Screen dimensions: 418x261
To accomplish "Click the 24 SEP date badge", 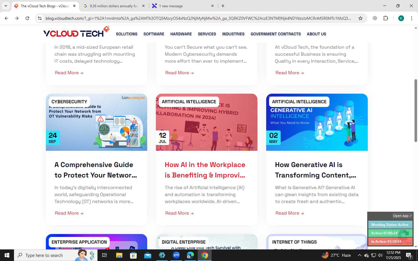I will tap(53, 138).
